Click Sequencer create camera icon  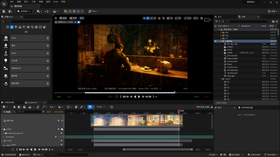click(25, 107)
